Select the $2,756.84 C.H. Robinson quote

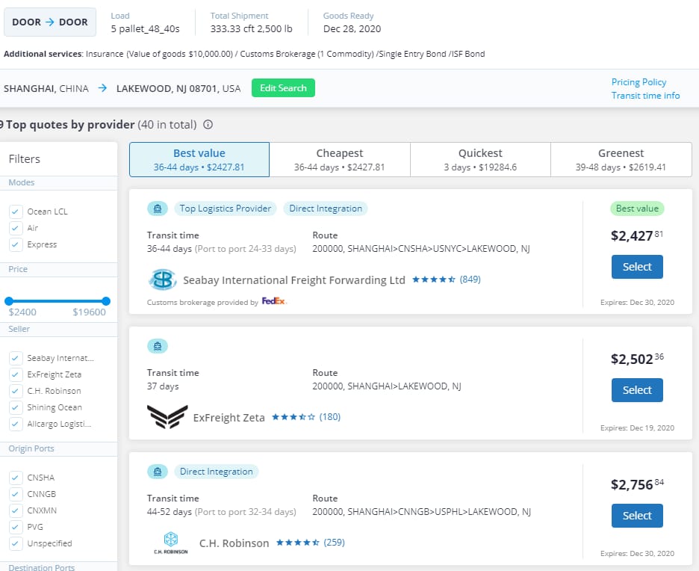[x=637, y=516]
